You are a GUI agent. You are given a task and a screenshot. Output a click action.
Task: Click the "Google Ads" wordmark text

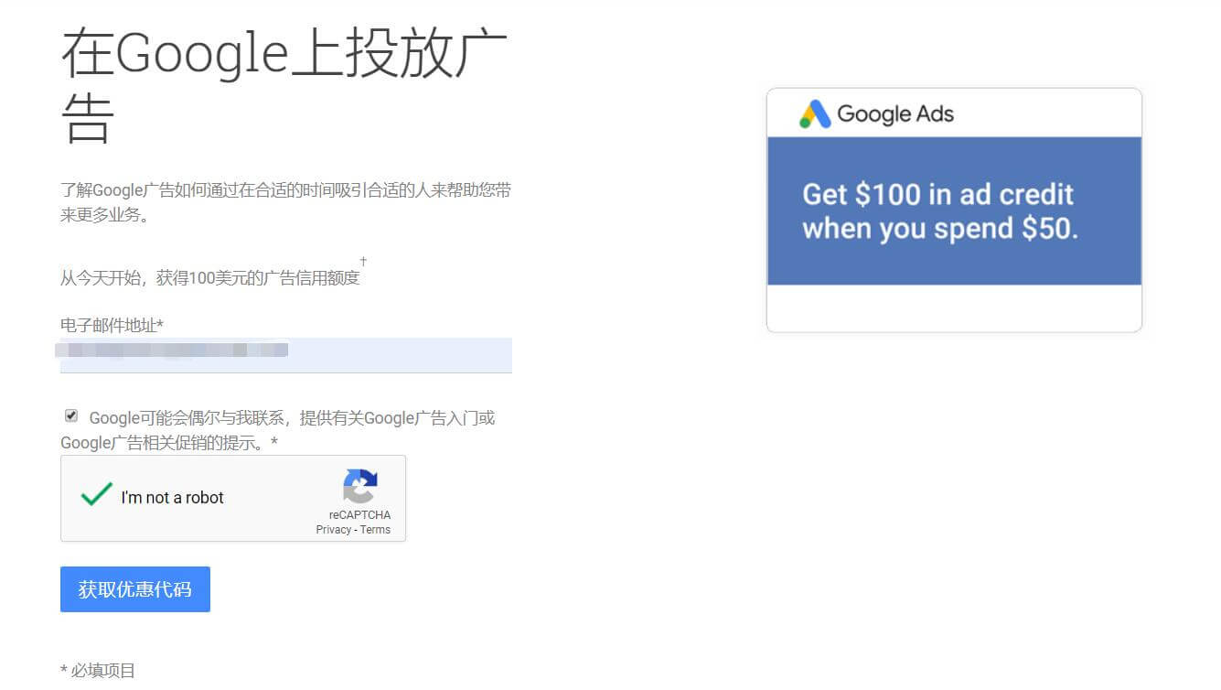[894, 114]
